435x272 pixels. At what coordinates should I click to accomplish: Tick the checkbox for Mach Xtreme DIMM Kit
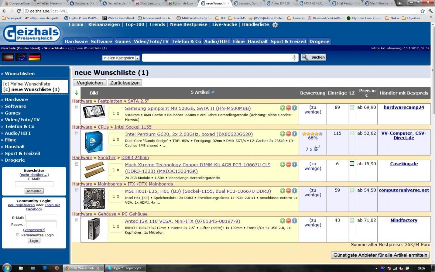click(x=77, y=164)
